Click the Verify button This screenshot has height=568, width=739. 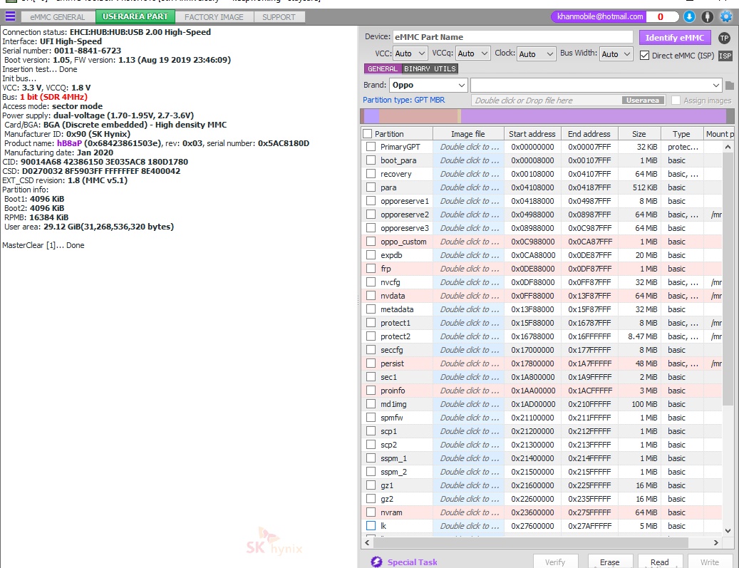pyautogui.click(x=554, y=562)
